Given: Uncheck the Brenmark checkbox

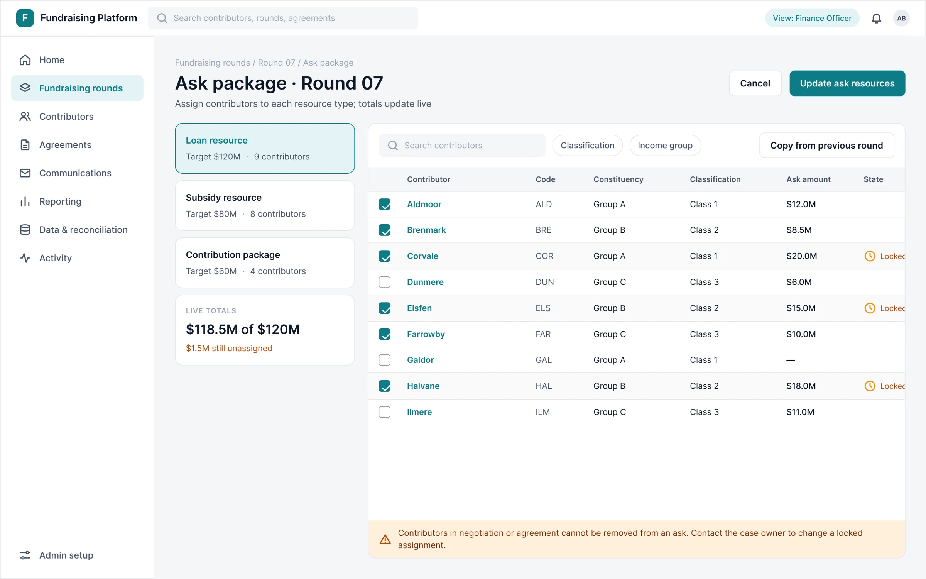Looking at the screenshot, I should 385,230.
